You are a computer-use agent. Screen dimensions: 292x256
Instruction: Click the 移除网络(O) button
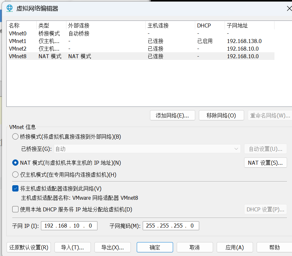pos(221,115)
